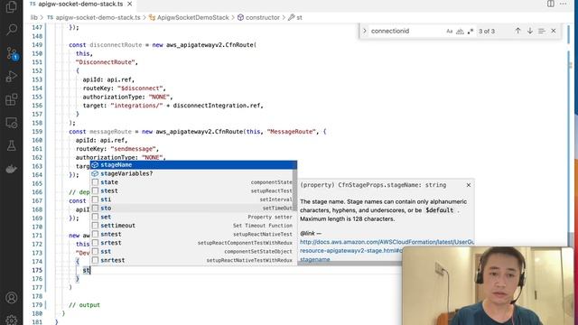This screenshot has width=578, height=325.
Task: Click messageRoute variable on line 159
Action: [x=110, y=132]
